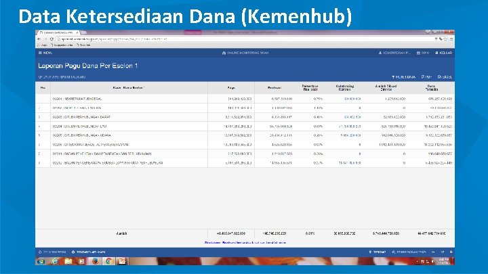
Task: Open the Apps bookmarks shortcut
Action: coord(42,45)
